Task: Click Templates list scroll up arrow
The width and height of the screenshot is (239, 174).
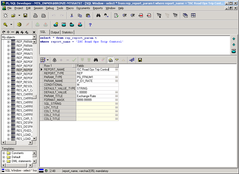Action: point(34,153)
